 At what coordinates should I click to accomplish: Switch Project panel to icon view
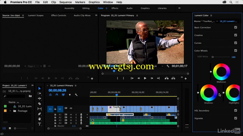(10, 128)
